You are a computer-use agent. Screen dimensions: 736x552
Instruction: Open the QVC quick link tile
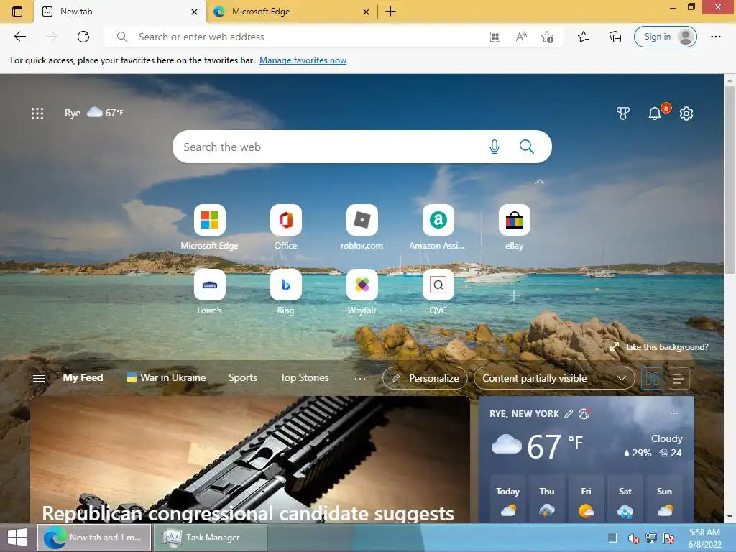(x=438, y=292)
